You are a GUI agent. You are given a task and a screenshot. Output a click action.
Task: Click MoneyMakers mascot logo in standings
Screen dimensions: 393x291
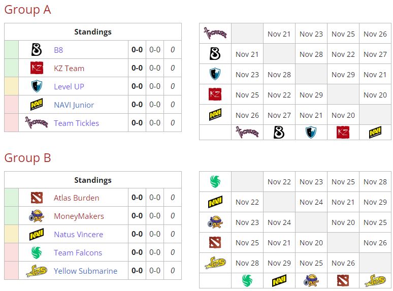click(x=37, y=216)
